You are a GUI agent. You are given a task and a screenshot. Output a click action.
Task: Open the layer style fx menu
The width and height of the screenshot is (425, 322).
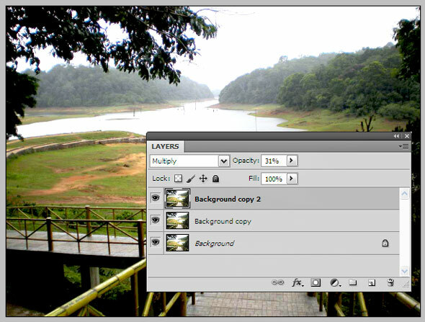[x=298, y=282]
